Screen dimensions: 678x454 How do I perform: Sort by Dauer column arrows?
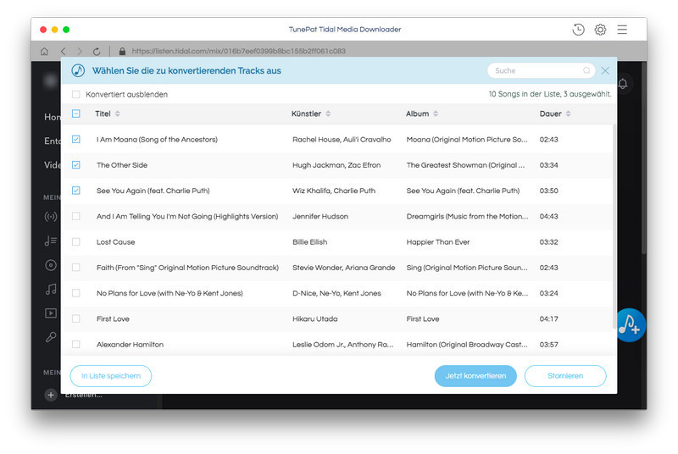tap(568, 113)
